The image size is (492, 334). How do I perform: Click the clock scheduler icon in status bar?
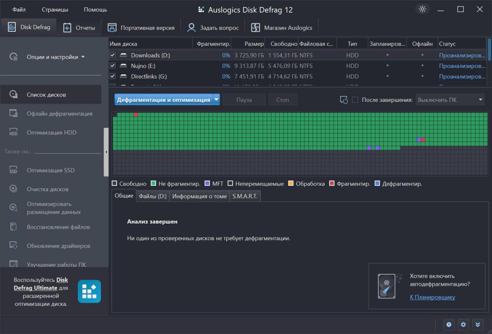coord(448,324)
